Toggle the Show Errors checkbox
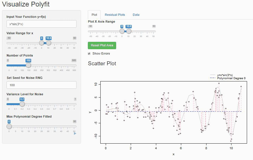Screen dimensions: 253x160 coord(89,54)
